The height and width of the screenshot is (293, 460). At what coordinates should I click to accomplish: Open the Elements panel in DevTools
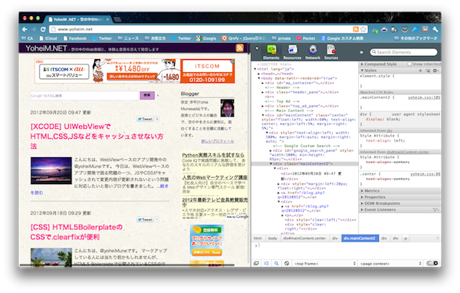coord(271,53)
